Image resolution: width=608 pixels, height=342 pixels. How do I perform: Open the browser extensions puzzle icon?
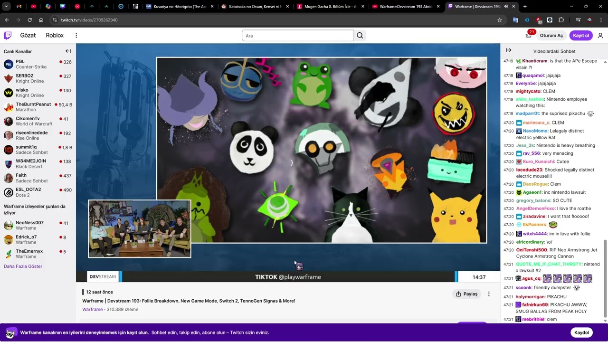click(x=561, y=20)
